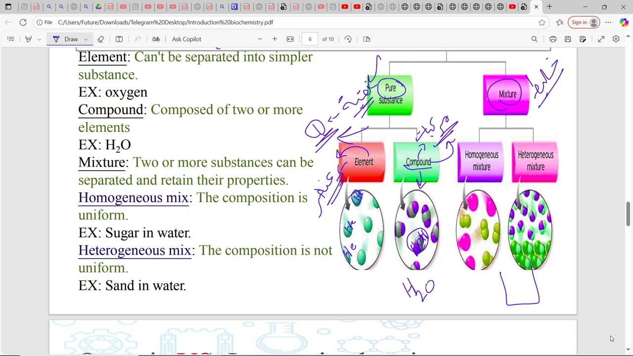Open the Favorites list
The width and height of the screenshot is (633, 356).
coord(560,22)
